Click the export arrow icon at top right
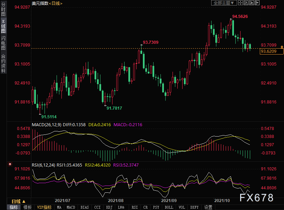The width and height of the screenshot is (284, 210). (x=257, y=3)
